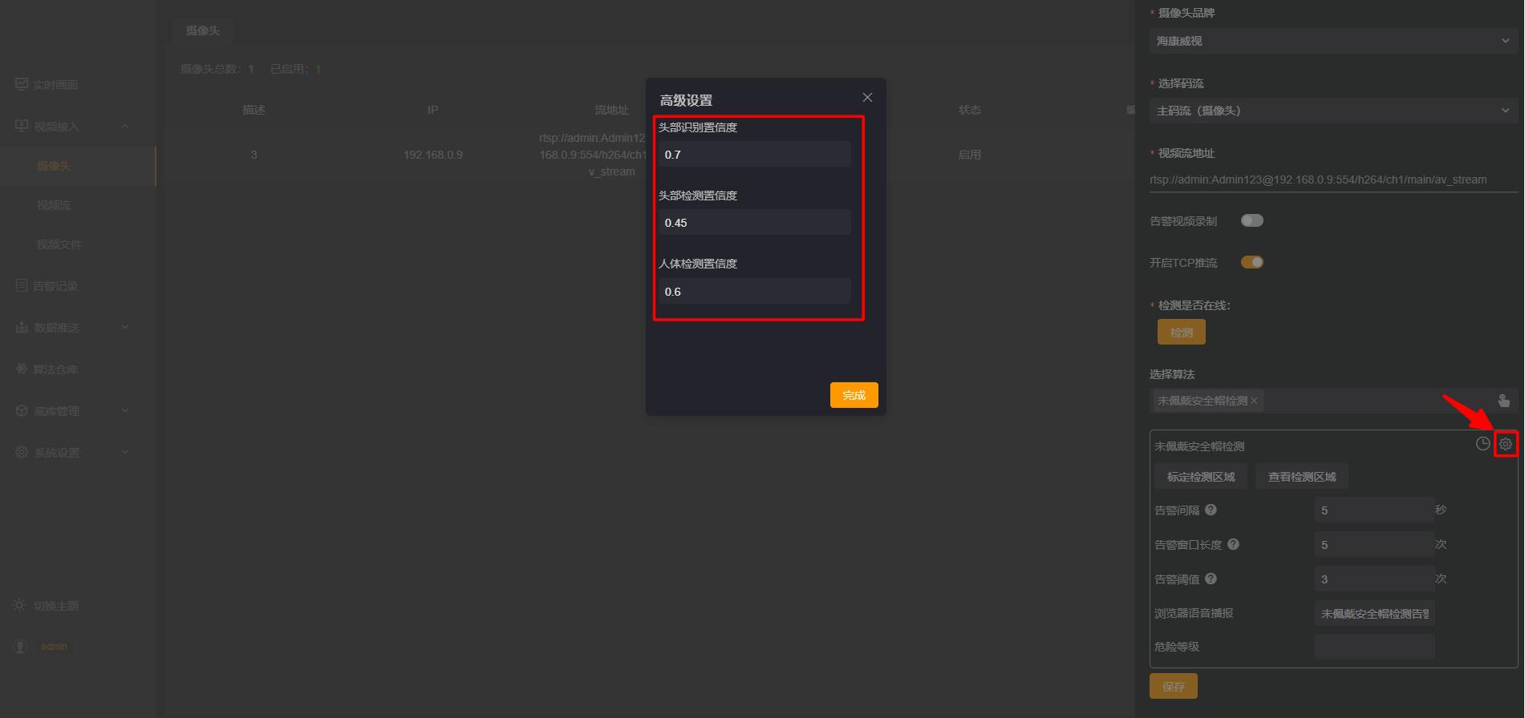Viewport: 1525px width, 718px height.
Task: Click the admin username
Action: click(x=54, y=647)
